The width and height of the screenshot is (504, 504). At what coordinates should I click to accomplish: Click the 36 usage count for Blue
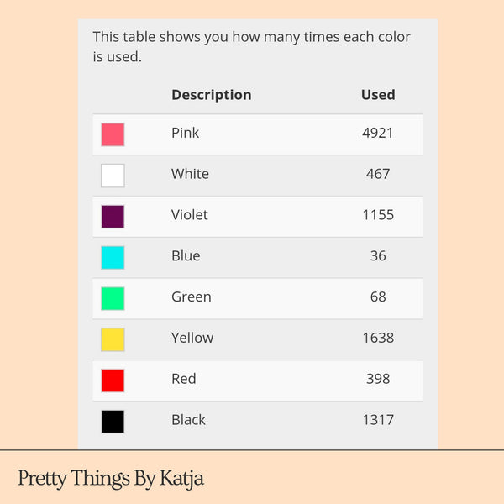click(378, 255)
